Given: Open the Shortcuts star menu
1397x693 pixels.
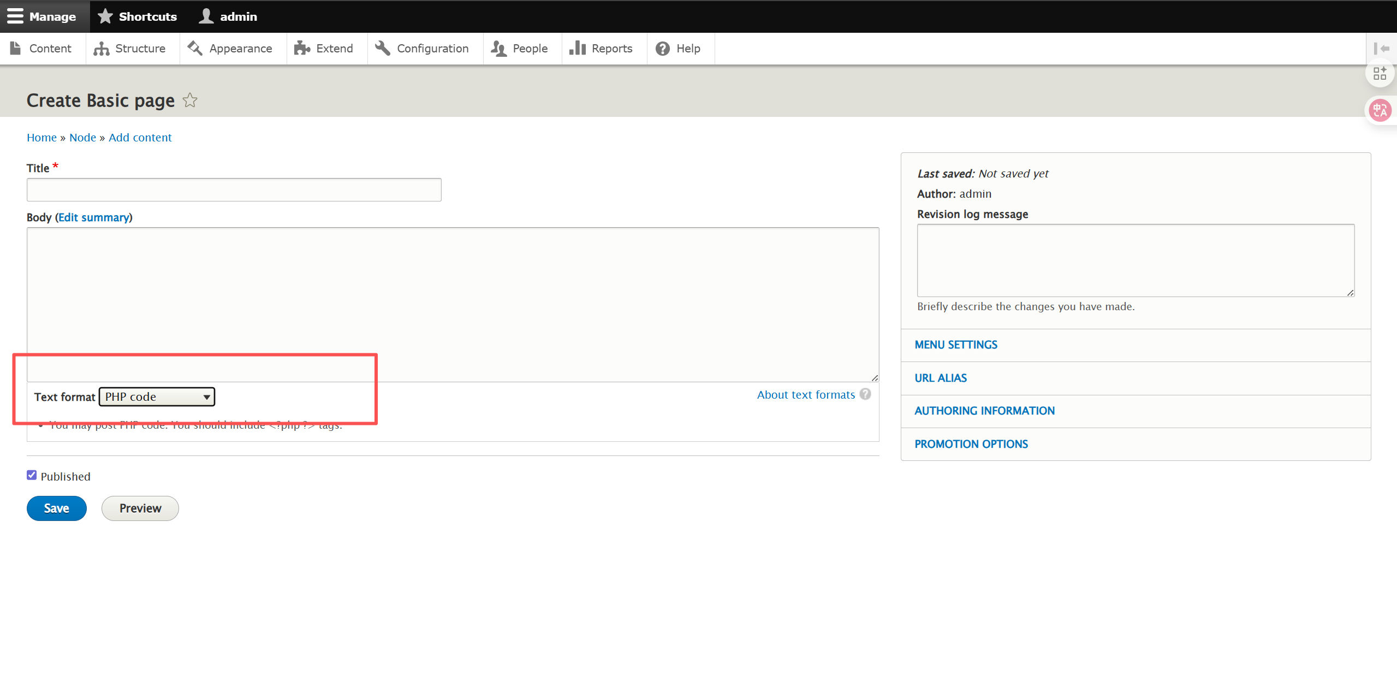Looking at the screenshot, I should (138, 16).
